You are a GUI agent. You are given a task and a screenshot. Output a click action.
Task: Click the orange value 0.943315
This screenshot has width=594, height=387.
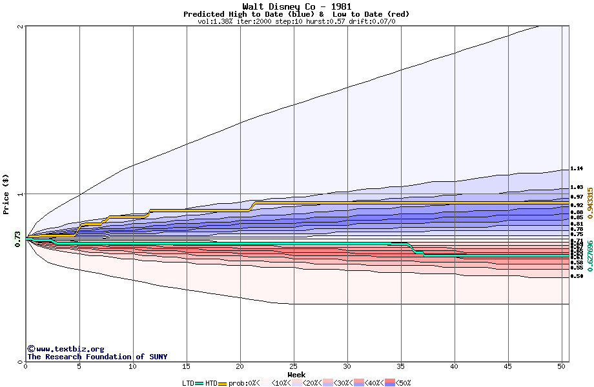(x=590, y=203)
